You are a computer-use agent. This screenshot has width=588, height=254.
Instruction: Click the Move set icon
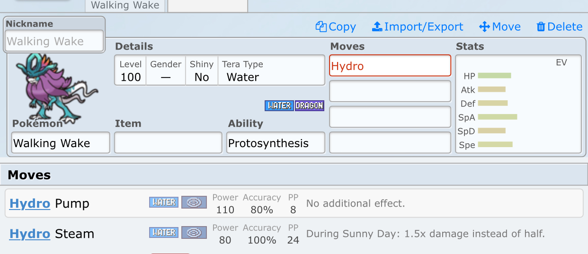click(484, 27)
